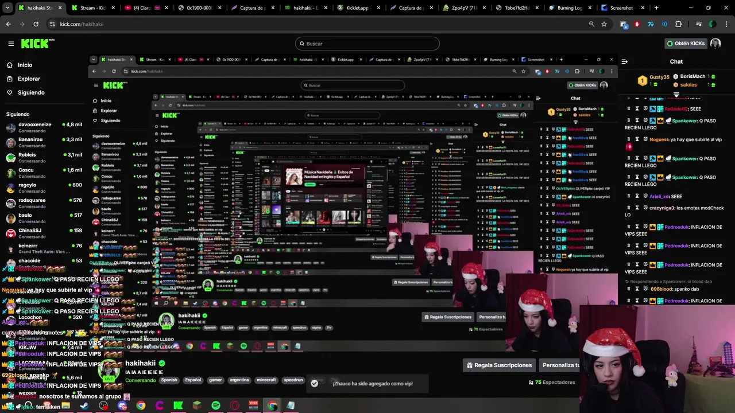Select bottom minecraft tag under hakihakii title
The height and width of the screenshot is (413, 735).
point(266,380)
